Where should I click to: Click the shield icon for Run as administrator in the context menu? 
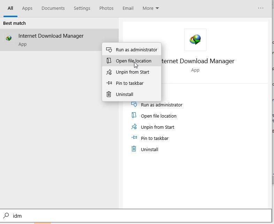109,50
